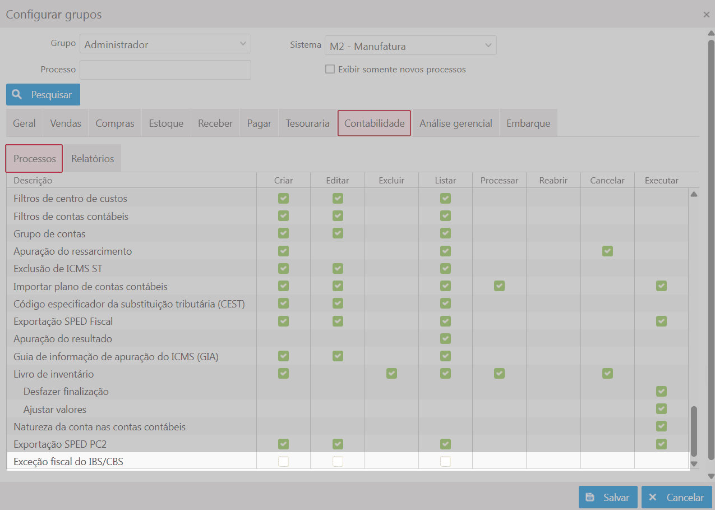715x510 pixels.
Task: Check Exibir somente novos processos
Action: 330,70
